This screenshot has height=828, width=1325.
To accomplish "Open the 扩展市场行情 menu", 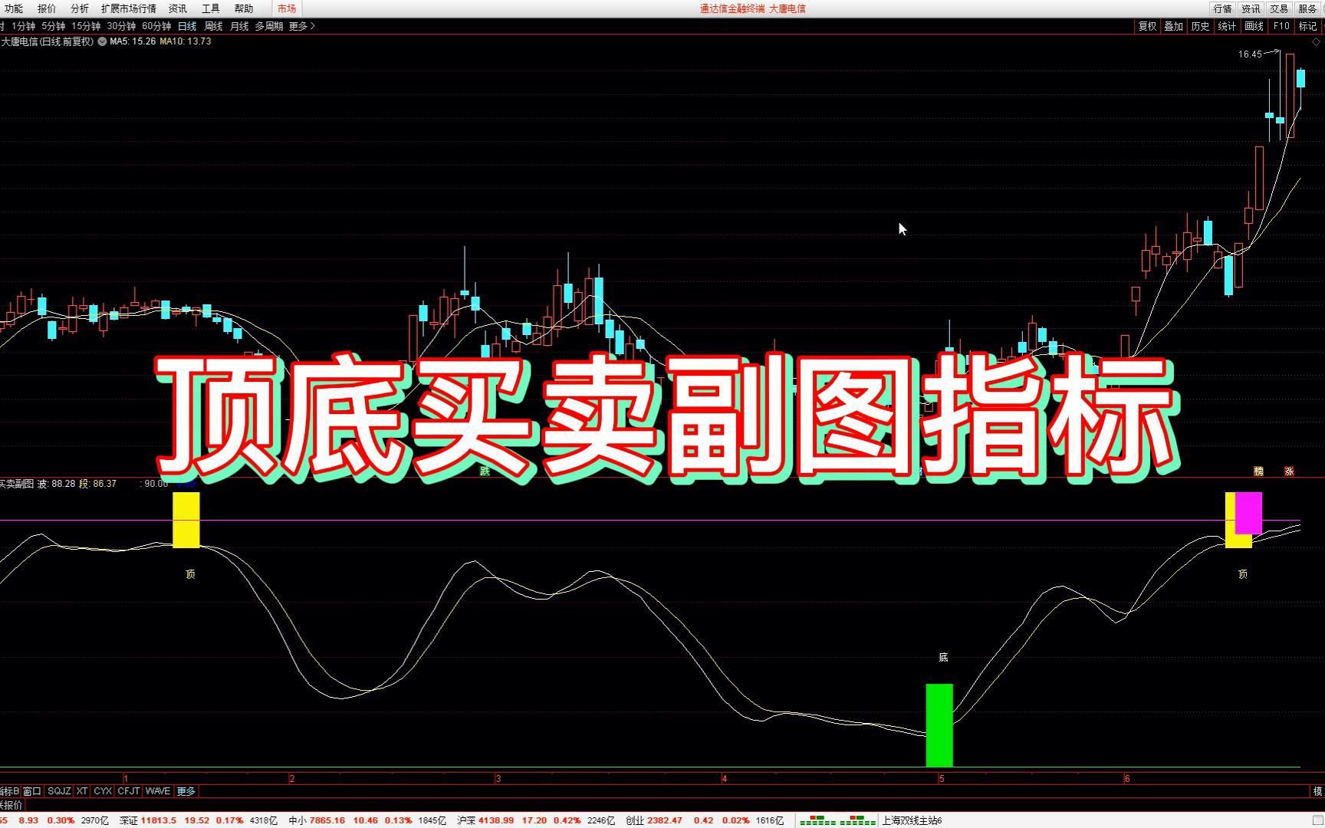I will click(128, 8).
